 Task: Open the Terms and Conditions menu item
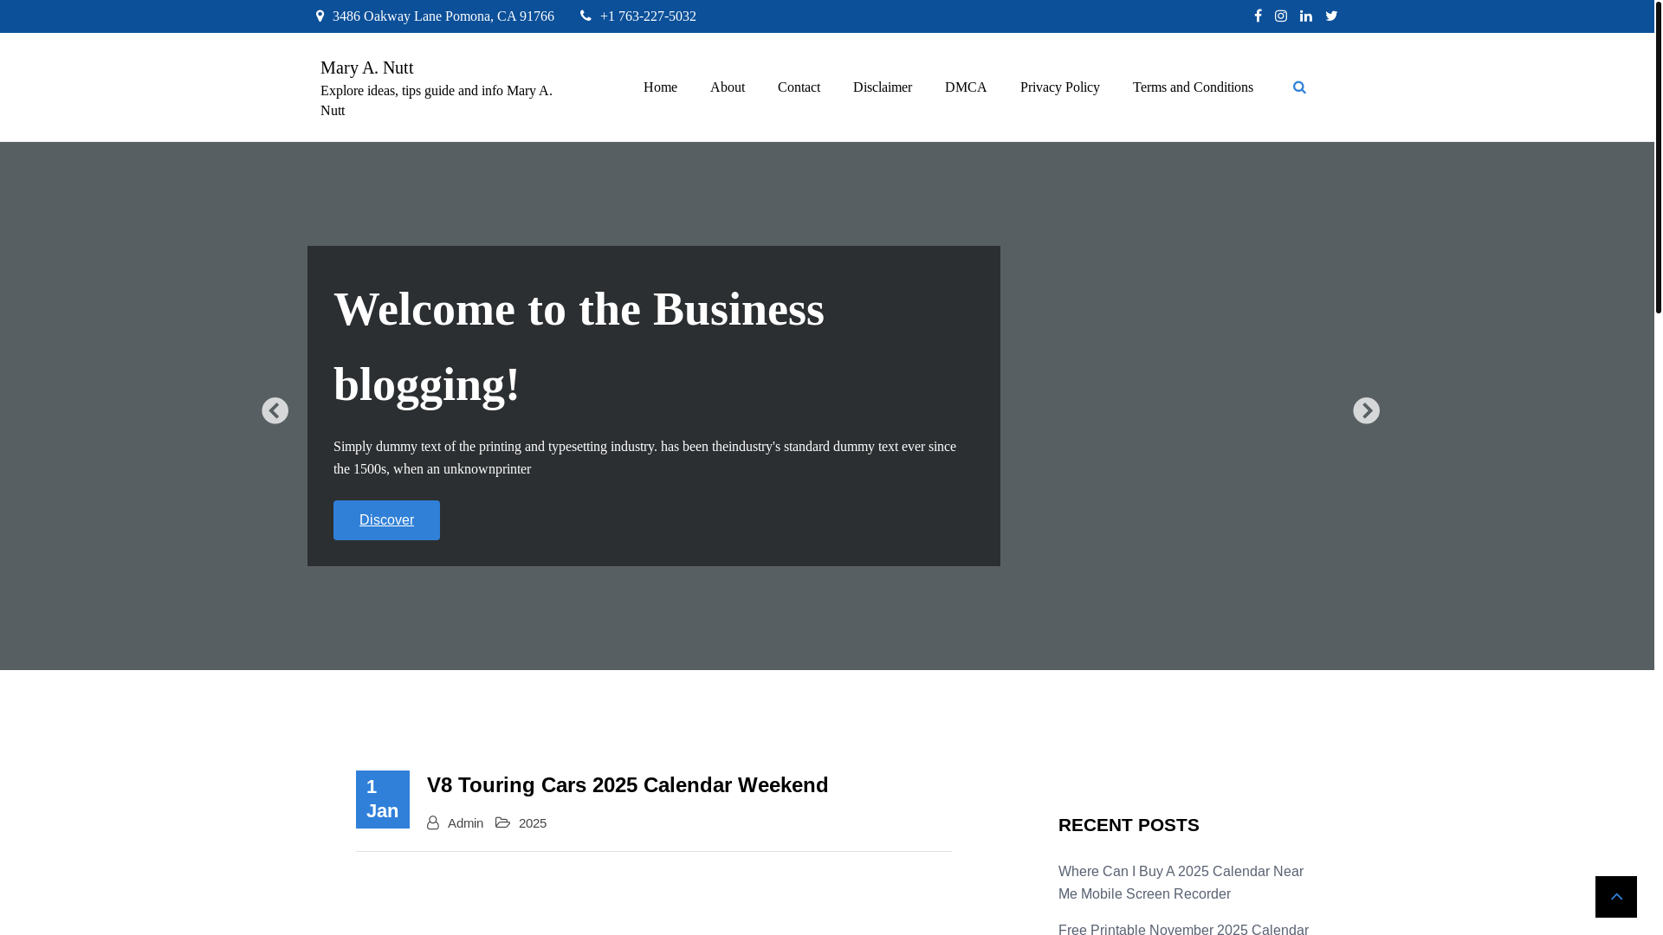(x=1193, y=87)
